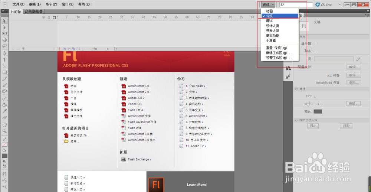
Task: Select the 3D Rotation tool
Action: [x=4, y=40]
